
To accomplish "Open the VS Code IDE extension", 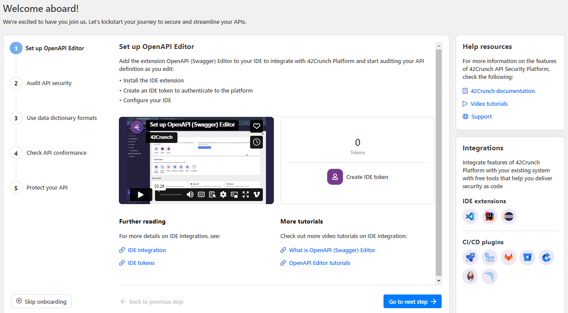I will (470, 216).
